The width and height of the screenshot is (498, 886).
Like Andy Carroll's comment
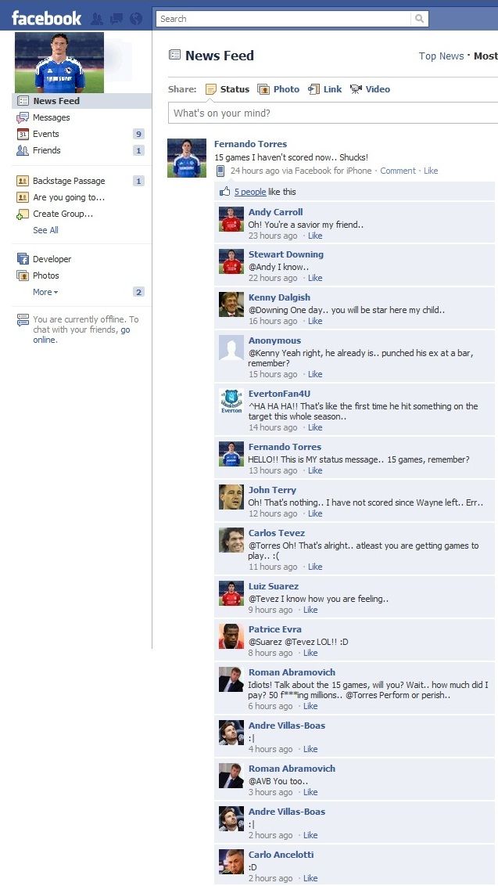(x=315, y=236)
